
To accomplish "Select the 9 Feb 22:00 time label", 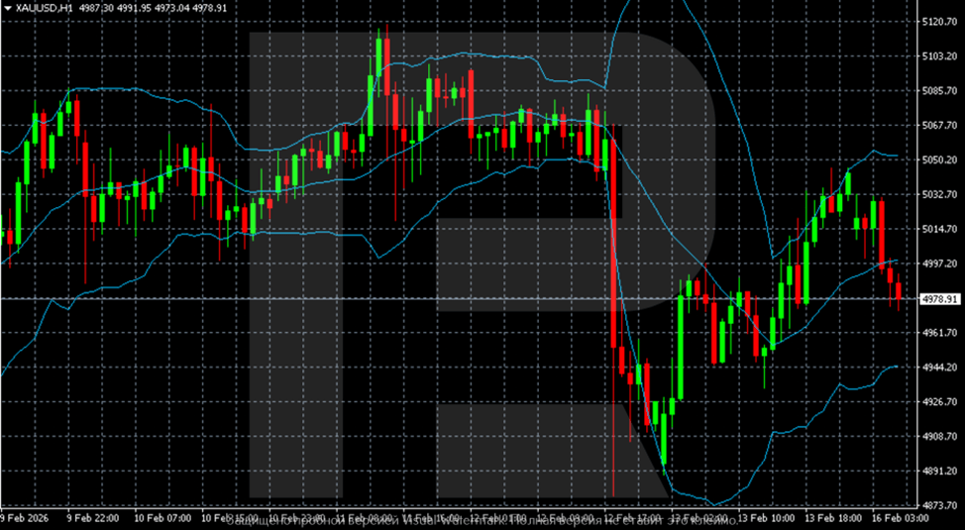I will 92,518.
